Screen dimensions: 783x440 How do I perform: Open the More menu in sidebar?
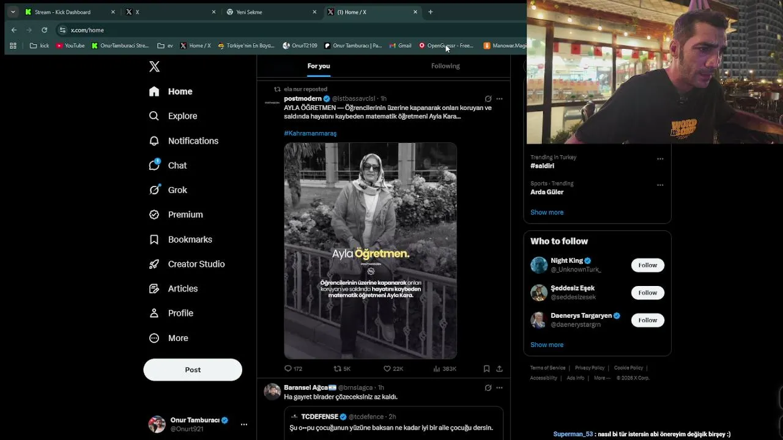point(169,338)
